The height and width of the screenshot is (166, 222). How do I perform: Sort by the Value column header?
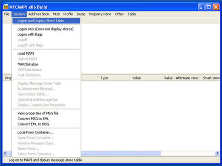tap(145, 78)
